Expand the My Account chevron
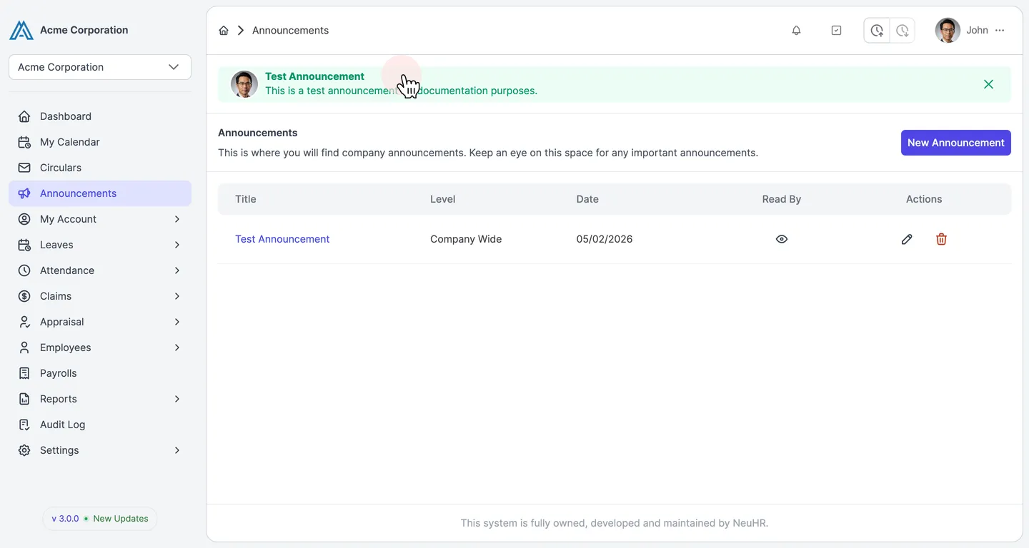 pos(177,219)
